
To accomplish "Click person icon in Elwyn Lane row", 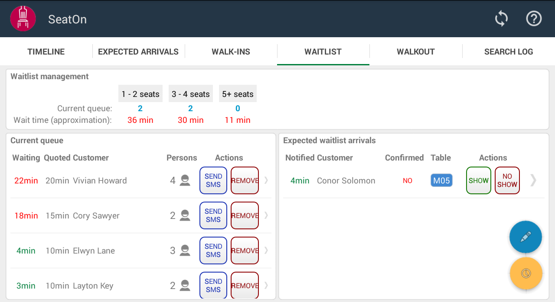I will [x=185, y=251].
